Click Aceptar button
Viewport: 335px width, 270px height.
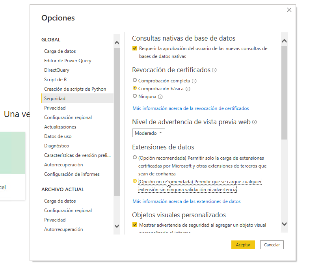pos(243,245)
